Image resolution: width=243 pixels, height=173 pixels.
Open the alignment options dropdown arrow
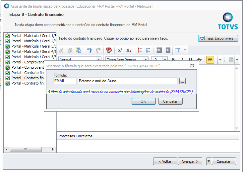220,59
